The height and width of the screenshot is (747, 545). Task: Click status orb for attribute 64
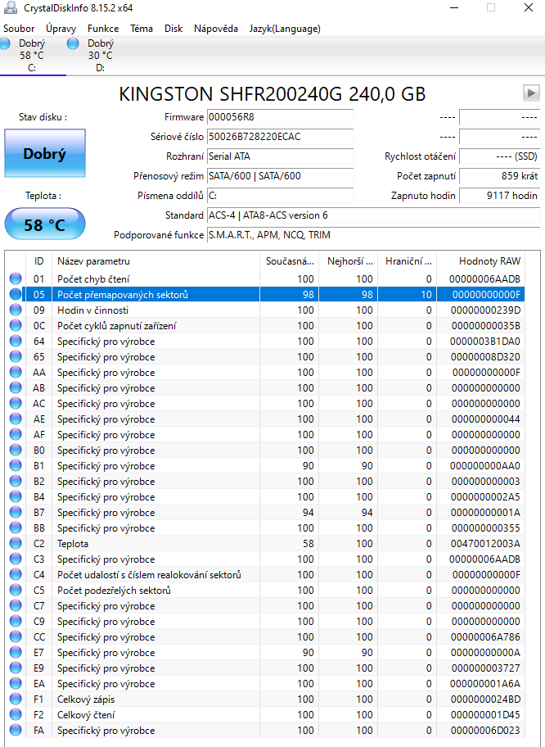(x=16, y=341)
